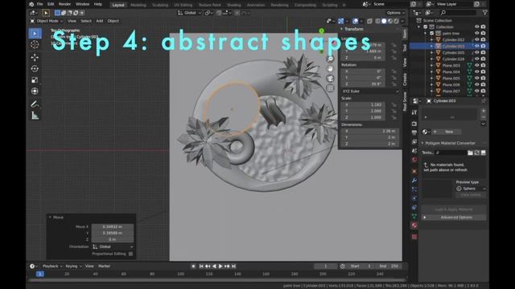Open the Render properties tab icon
515x289 pixels.
point(414,124)
